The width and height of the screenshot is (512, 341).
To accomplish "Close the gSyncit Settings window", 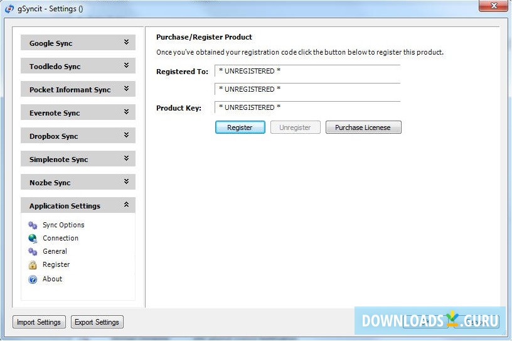I will click(494, 6).
